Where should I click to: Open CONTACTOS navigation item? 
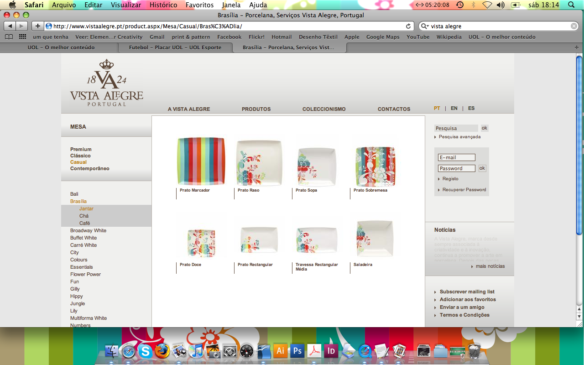pyautogui.click(x=394, y=109)
